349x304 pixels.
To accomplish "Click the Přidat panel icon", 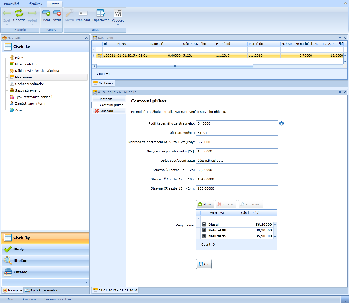I will (46, 13).
